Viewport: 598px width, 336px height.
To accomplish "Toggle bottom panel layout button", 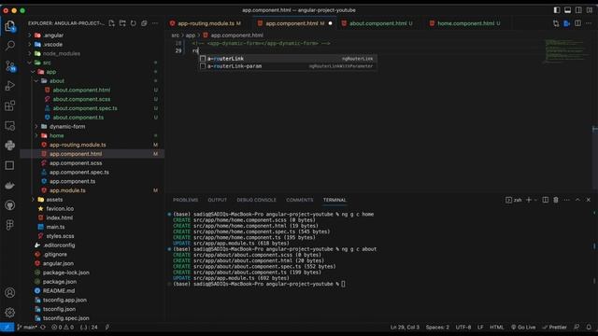I will click(567, 10).
